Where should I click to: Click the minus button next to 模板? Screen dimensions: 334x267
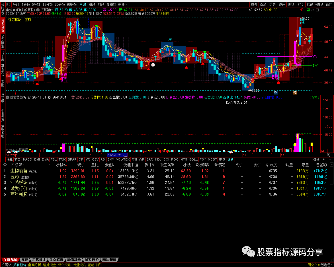(x=330, y=159)
